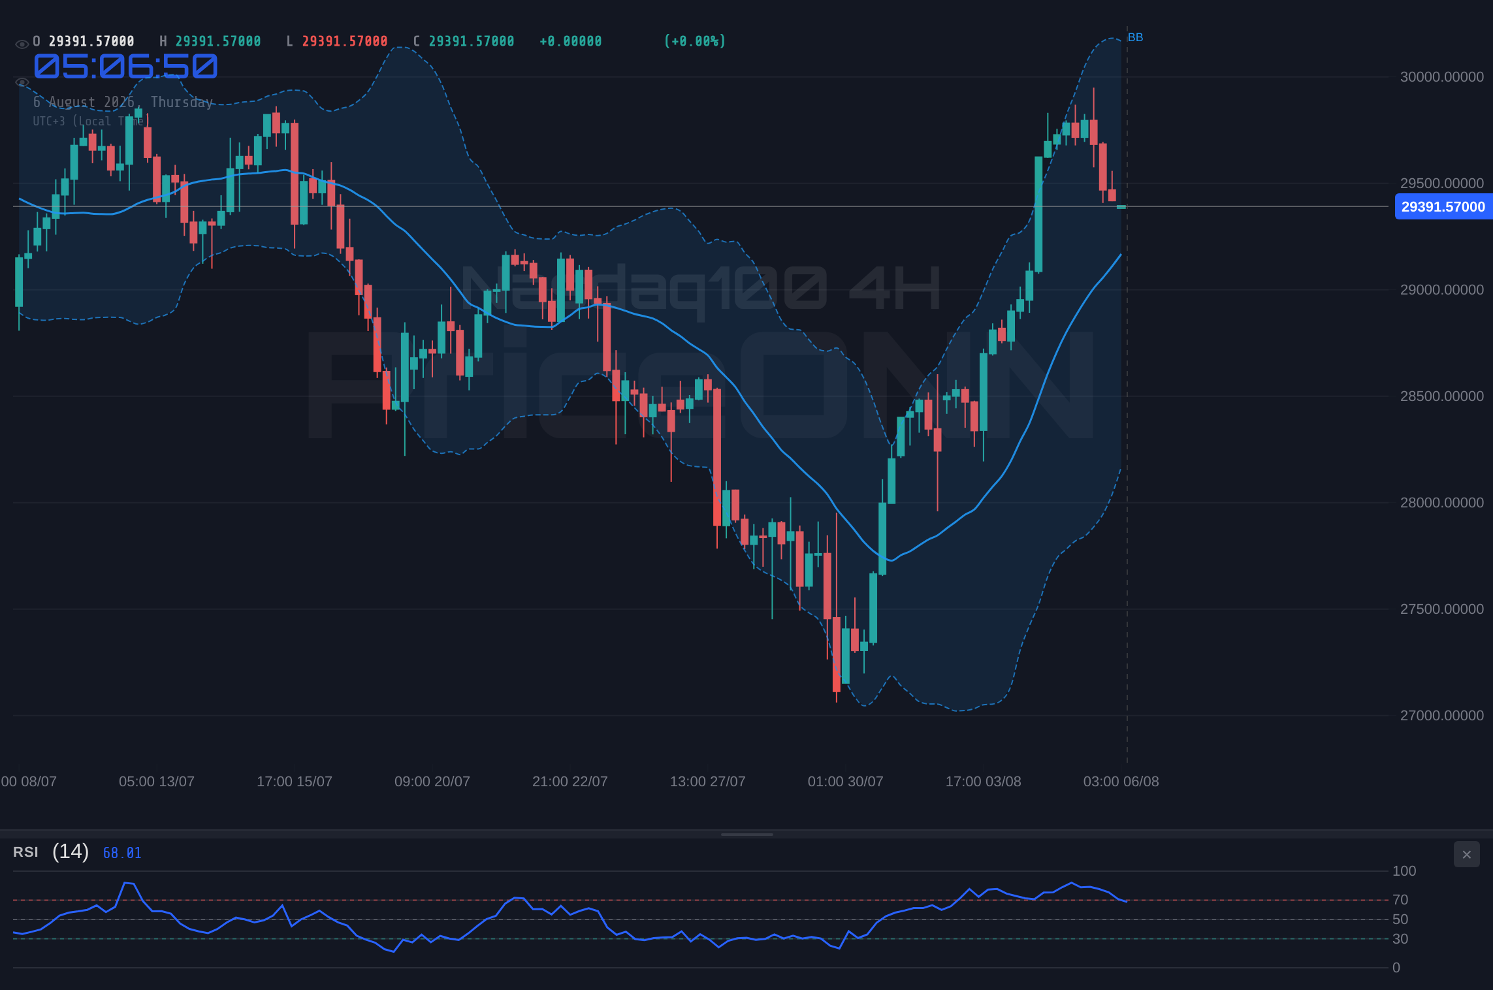Click the RSI scale label 100

pyautogui.click(x=1404, y=871)
